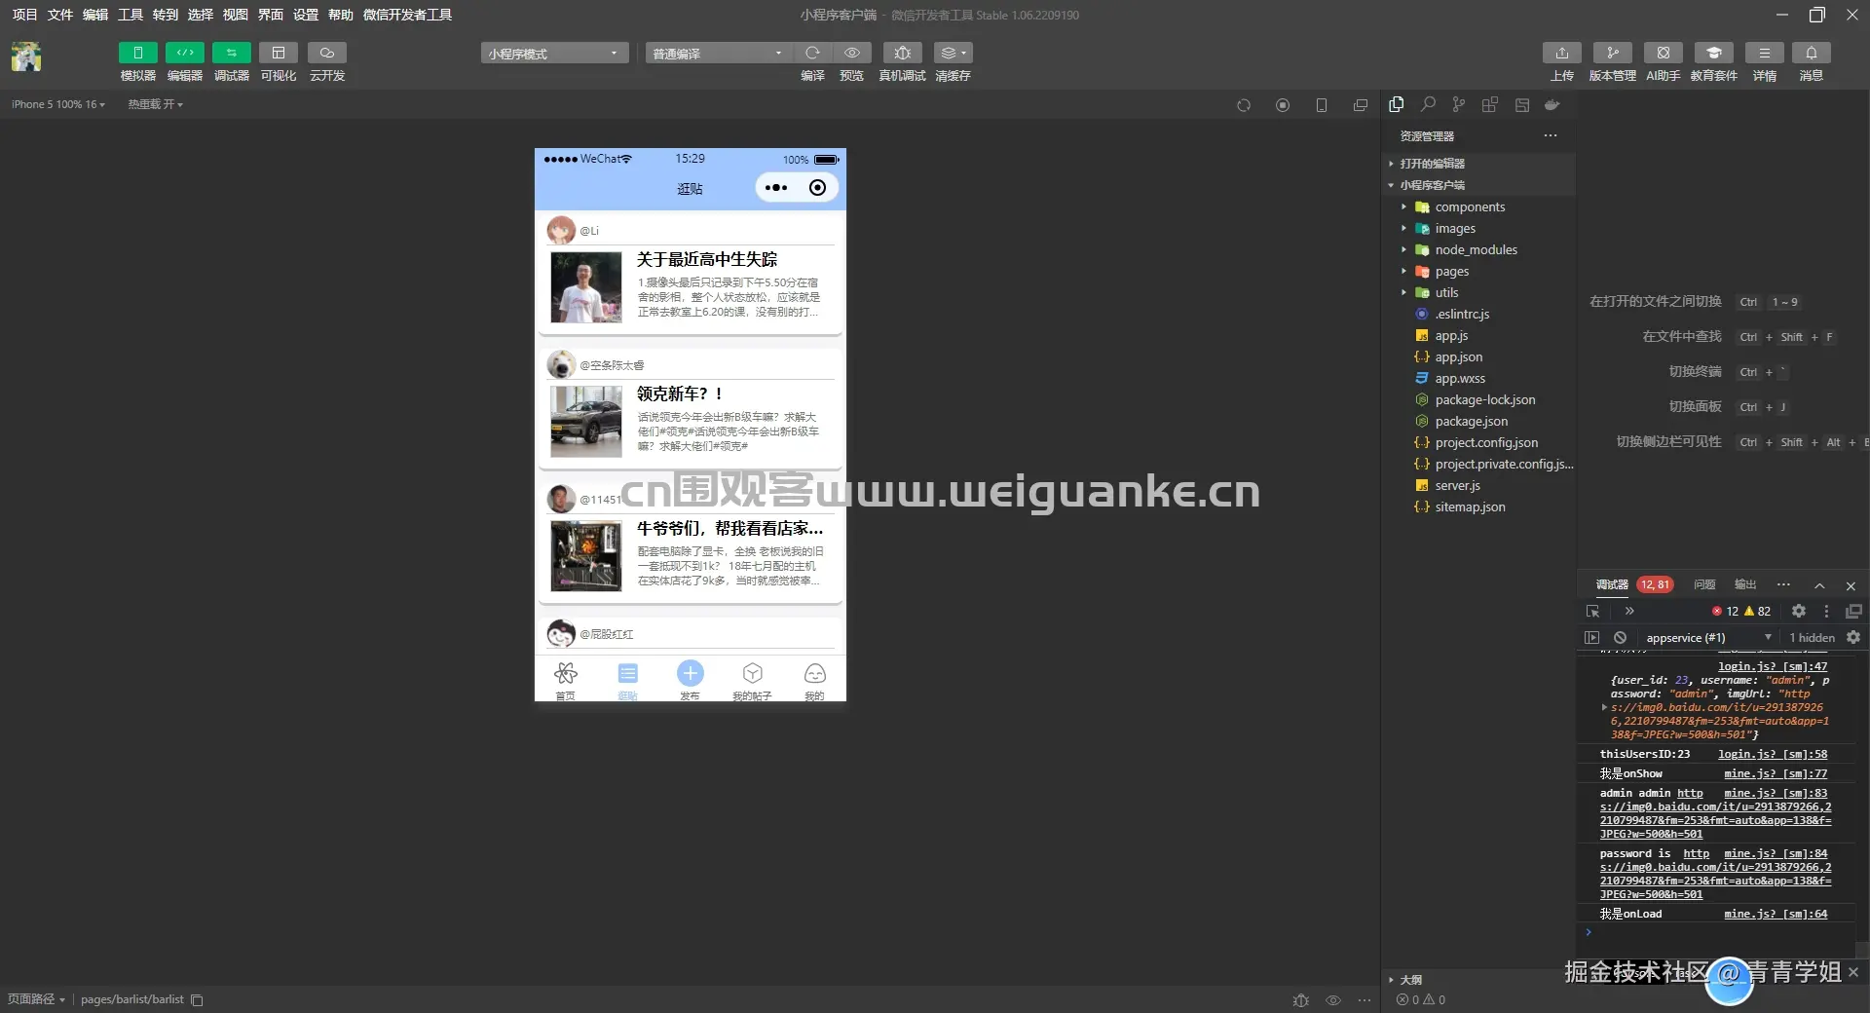
Task: Click the Upload icon button
Action: coord(1561,53)
